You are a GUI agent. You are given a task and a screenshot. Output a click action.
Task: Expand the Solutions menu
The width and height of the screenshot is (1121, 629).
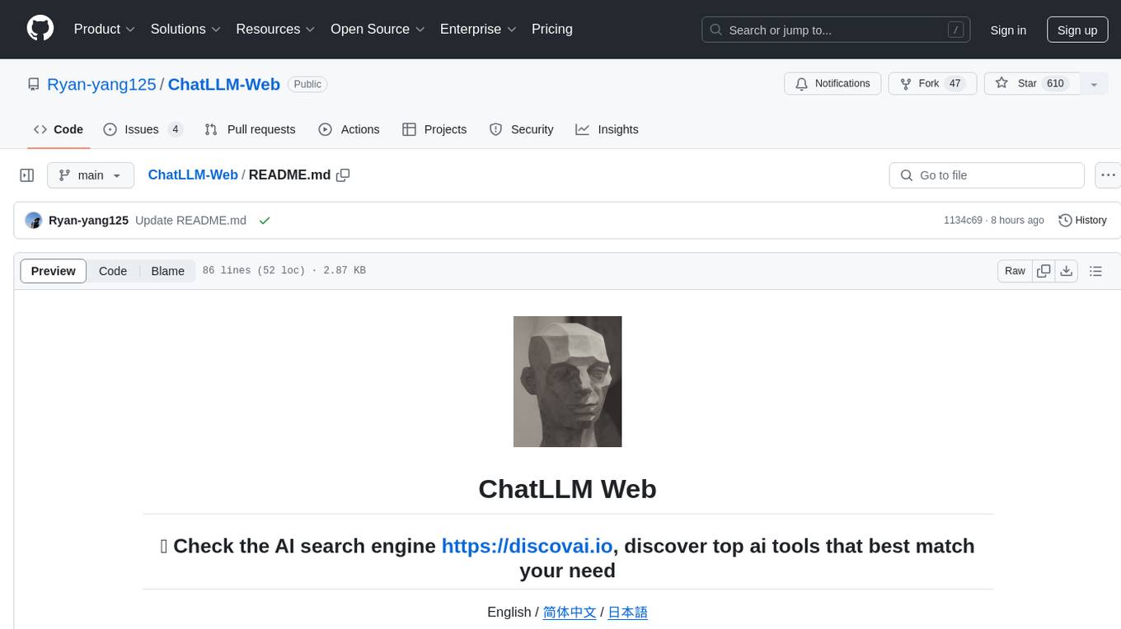186,29
